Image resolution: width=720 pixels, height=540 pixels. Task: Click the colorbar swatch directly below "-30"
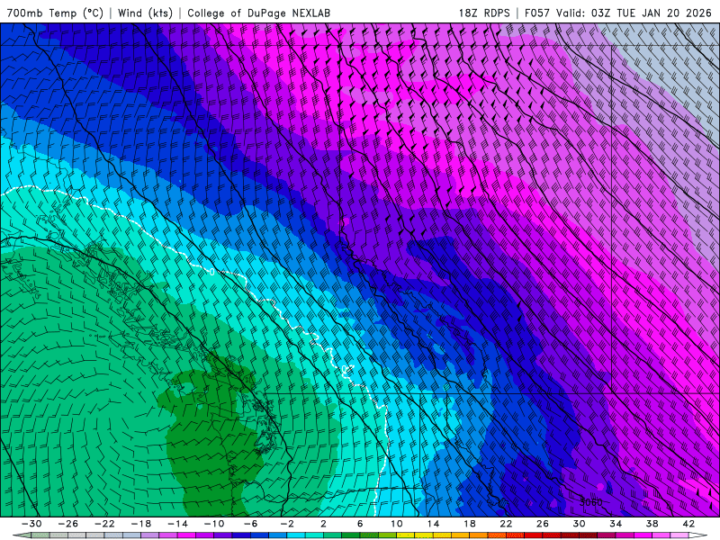click(x=40, y=535)
